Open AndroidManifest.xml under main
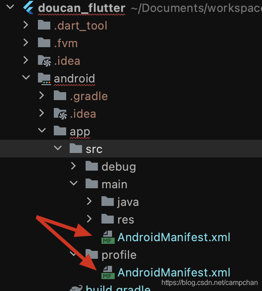Screen dimensions: 262x291 coord(174,237)
